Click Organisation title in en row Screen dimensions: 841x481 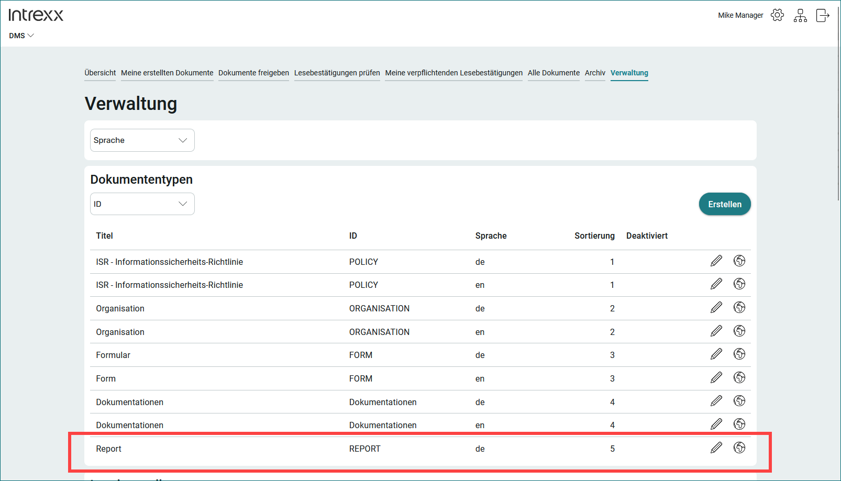120,332
